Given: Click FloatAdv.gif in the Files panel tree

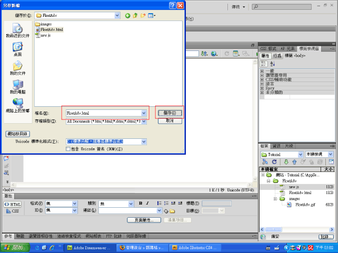Looking at the screenshot, I should pyautogui.click(x=305, y=205).
